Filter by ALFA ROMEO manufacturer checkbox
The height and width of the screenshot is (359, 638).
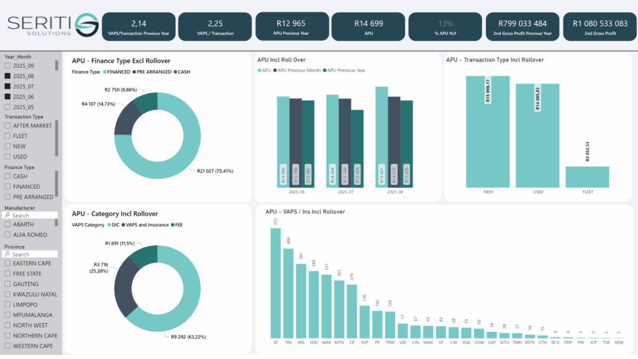coord(7,235)
